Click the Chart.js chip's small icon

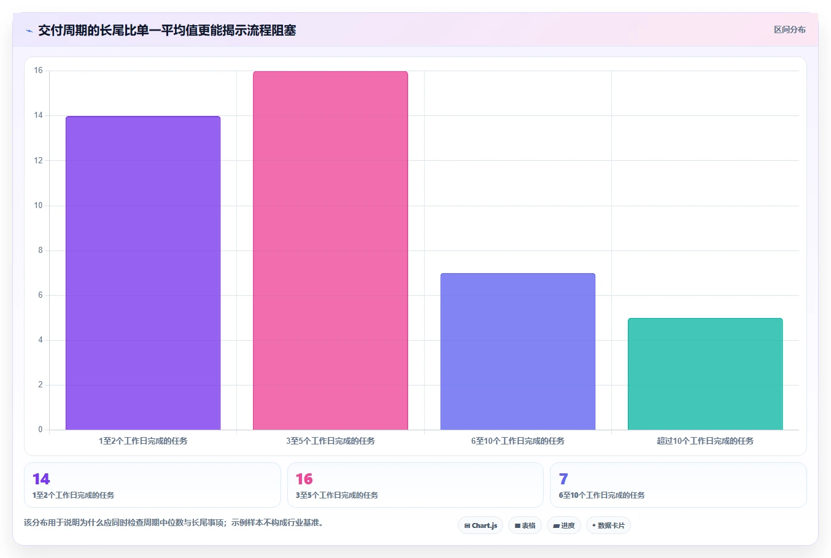pos(467,526)
